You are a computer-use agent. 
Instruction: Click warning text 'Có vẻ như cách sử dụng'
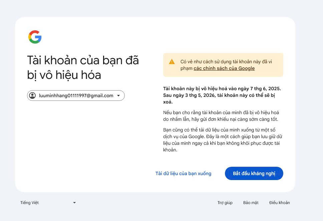click(226, 65)
